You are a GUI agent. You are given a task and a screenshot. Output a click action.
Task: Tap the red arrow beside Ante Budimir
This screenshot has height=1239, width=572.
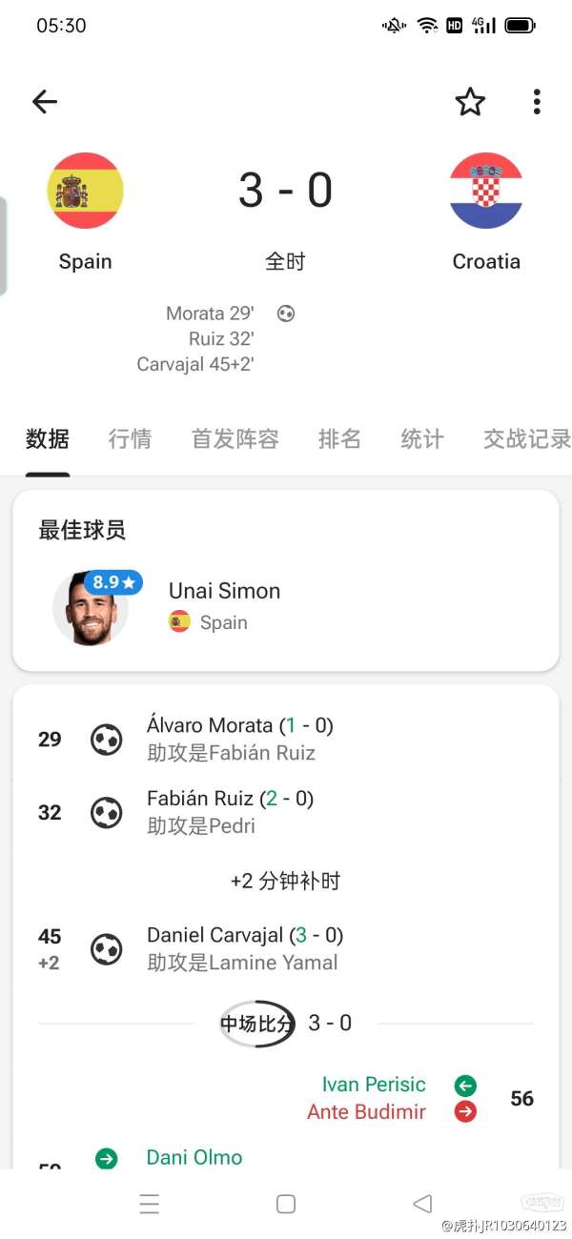[464, 1110]
